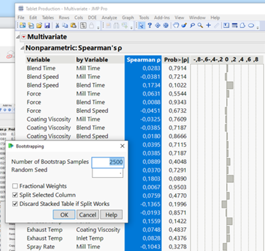The image size is (265, 251).
Task: Collapse the Multivariate outline section
Action: [18, 37]
